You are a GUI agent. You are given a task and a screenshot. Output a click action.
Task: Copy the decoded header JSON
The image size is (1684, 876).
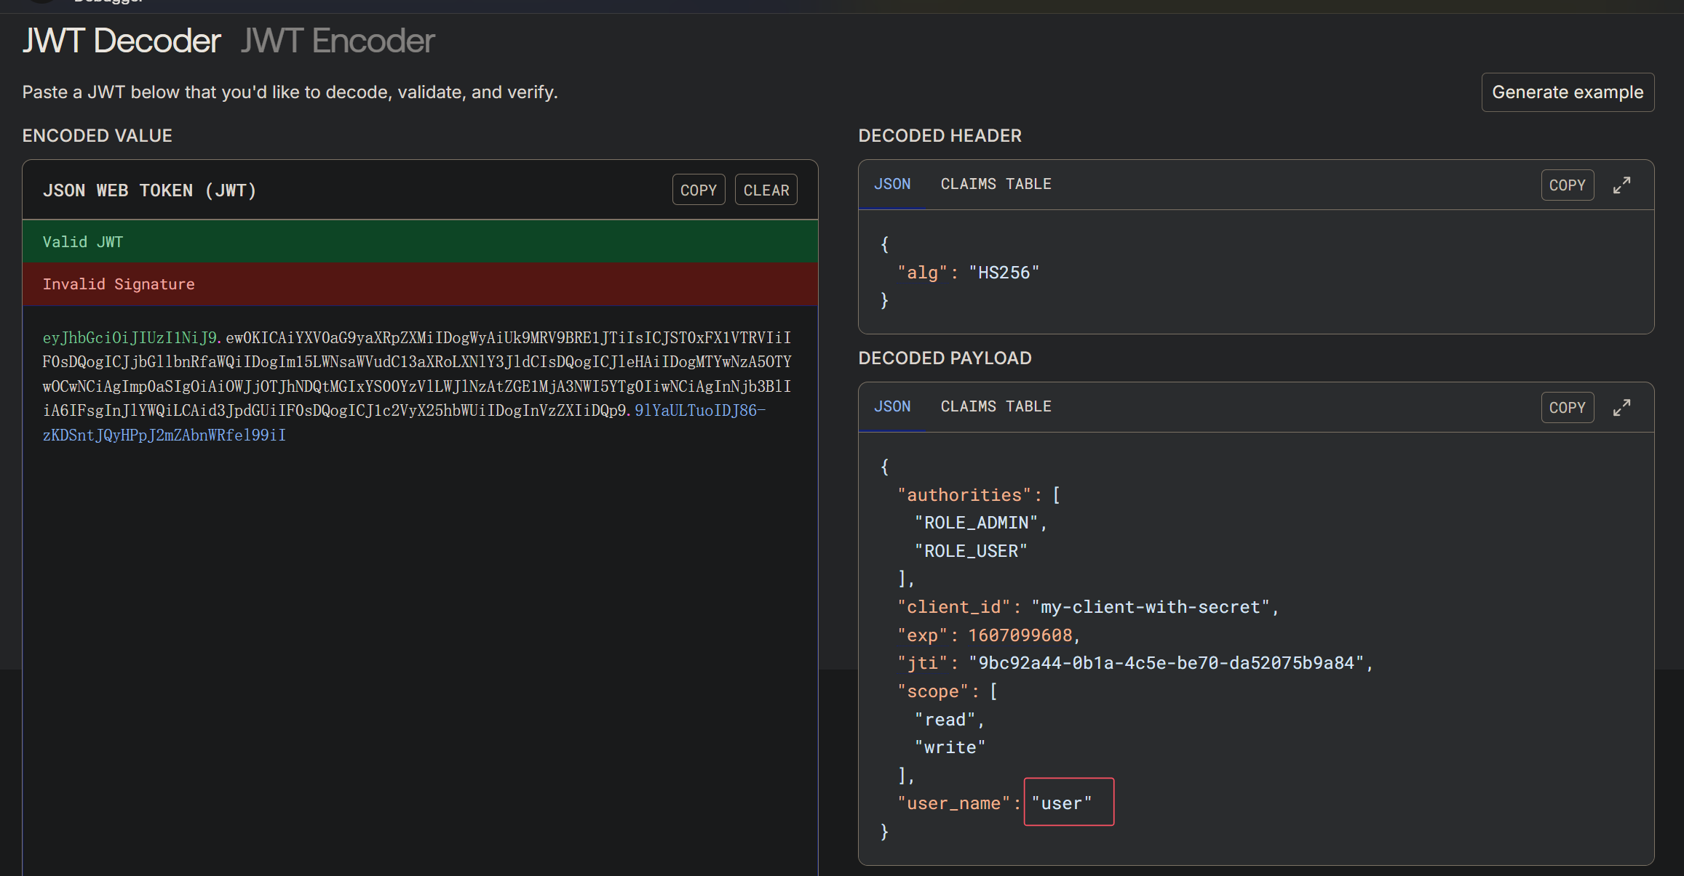pos(1568,185)
